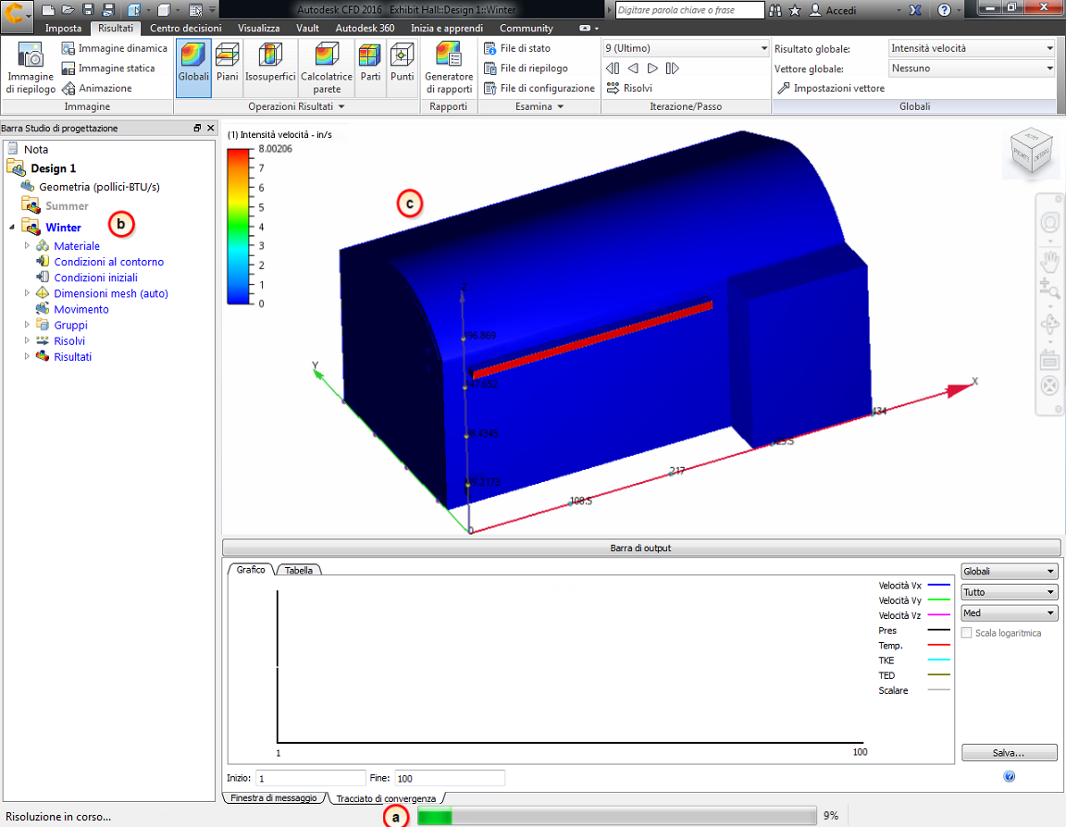Open the Visualizza ribbon tab
The width and height of the screenshot is (1066, 827).
tap(258, 28)
